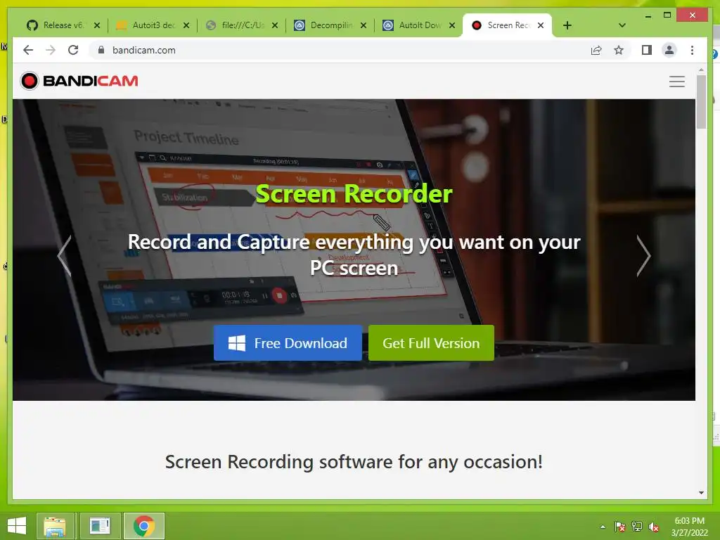720x540 pixels.
Task: Click the scrollbar up arrow
Action: click(701, 70)
